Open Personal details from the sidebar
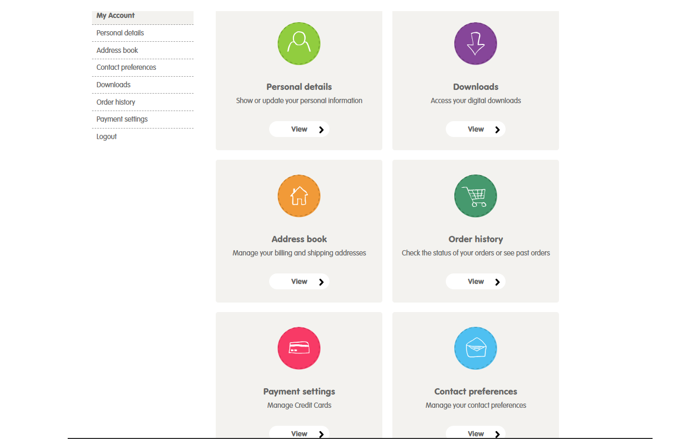679x439 pixels. pyautogui.click(x=120, y=33)
